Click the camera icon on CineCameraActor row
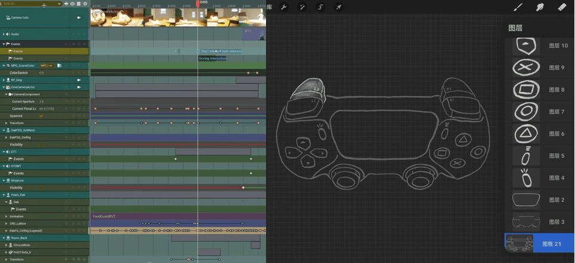 79,87
